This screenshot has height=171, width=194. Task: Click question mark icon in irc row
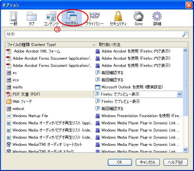(98, 72)
